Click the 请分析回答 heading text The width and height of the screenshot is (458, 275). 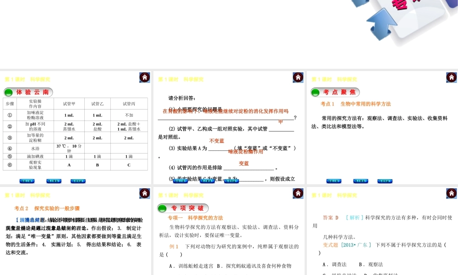pyautogui.click(x=182, y=98)
